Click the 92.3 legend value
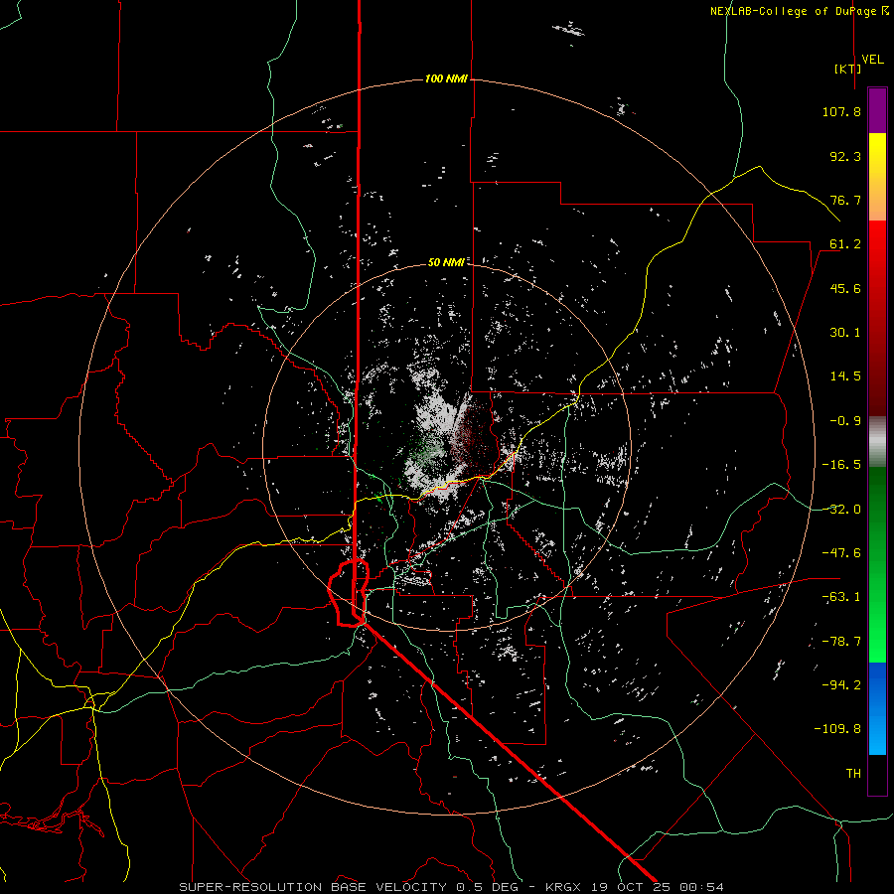This screenshot has width=894, height=894. 845,156
